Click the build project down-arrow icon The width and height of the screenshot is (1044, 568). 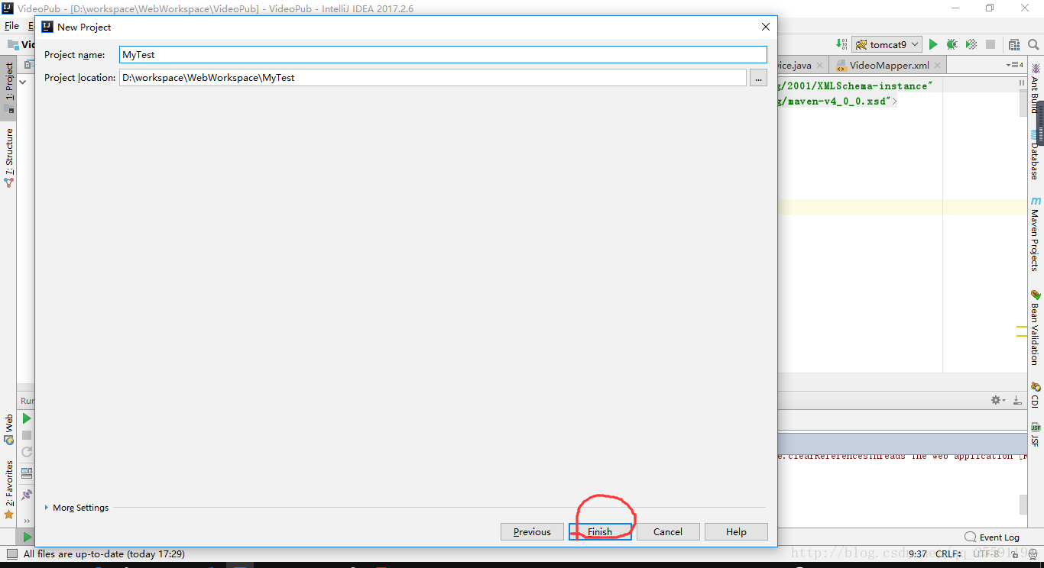841,45
